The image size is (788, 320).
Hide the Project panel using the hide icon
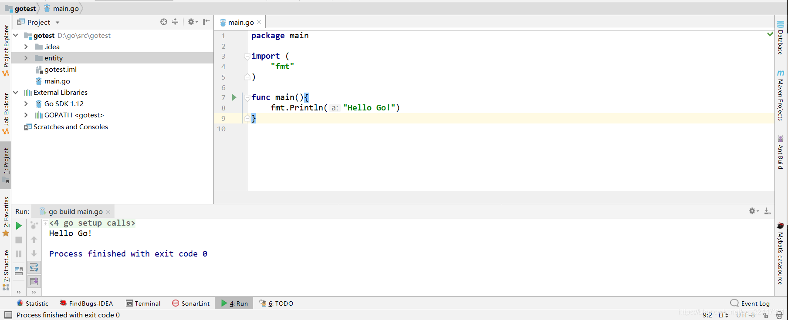click(x=206, y=22)
